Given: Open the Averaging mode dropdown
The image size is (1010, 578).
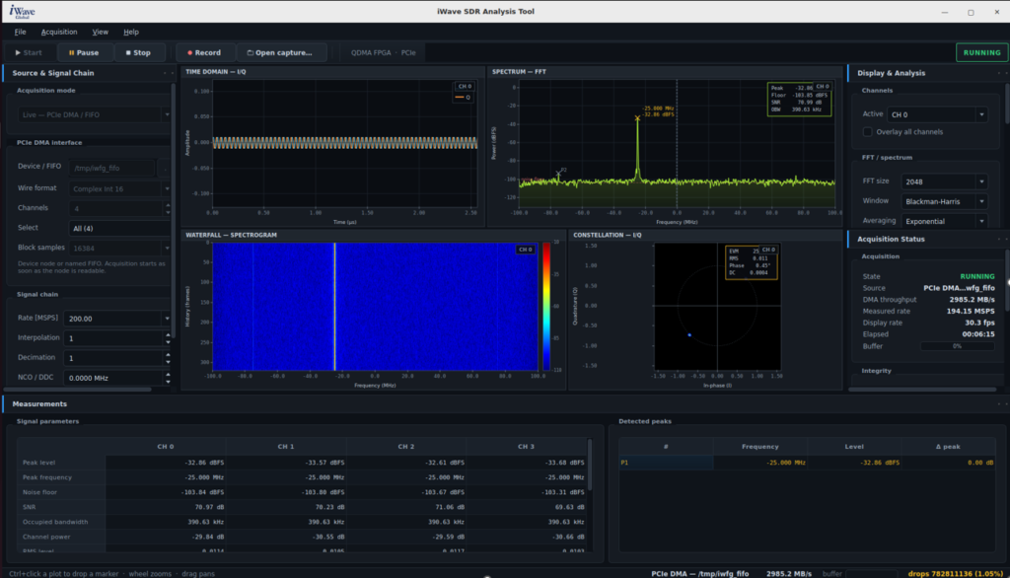Looking at the screenshot, I should tap(944, 221).
